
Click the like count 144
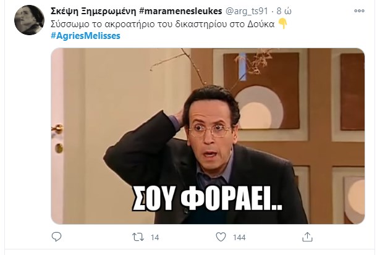[x=239, y=237]
